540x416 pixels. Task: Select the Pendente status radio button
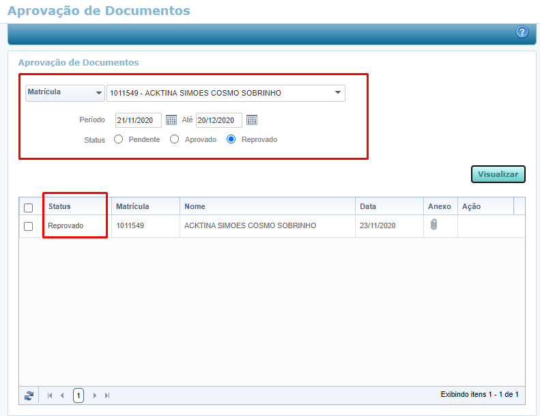[x=119, y=139]
